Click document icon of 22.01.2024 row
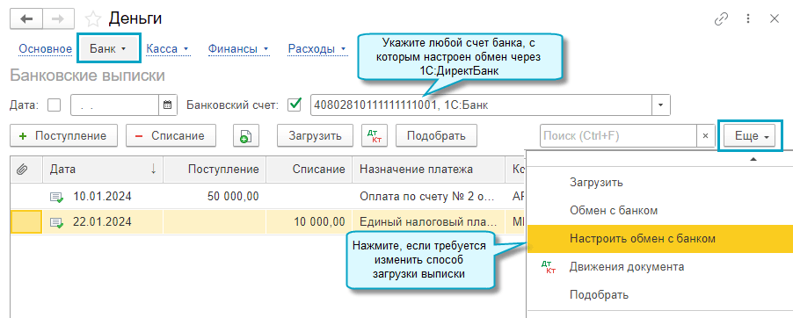Screen dimensions: 793x318 click(56, 222)
